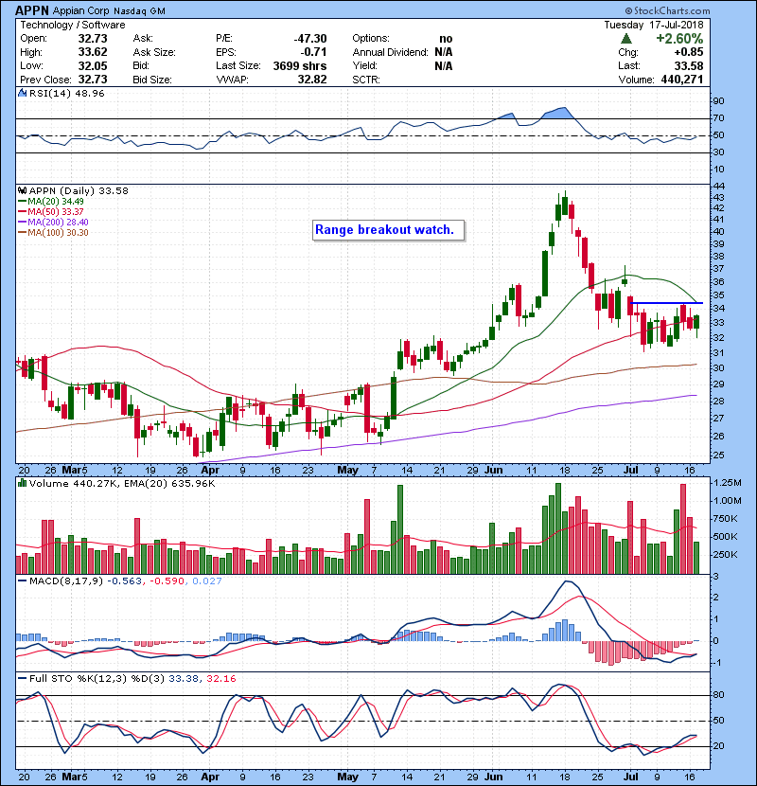Click the SCTR label
Screen dimensions: 757x786
pos(366,80)
